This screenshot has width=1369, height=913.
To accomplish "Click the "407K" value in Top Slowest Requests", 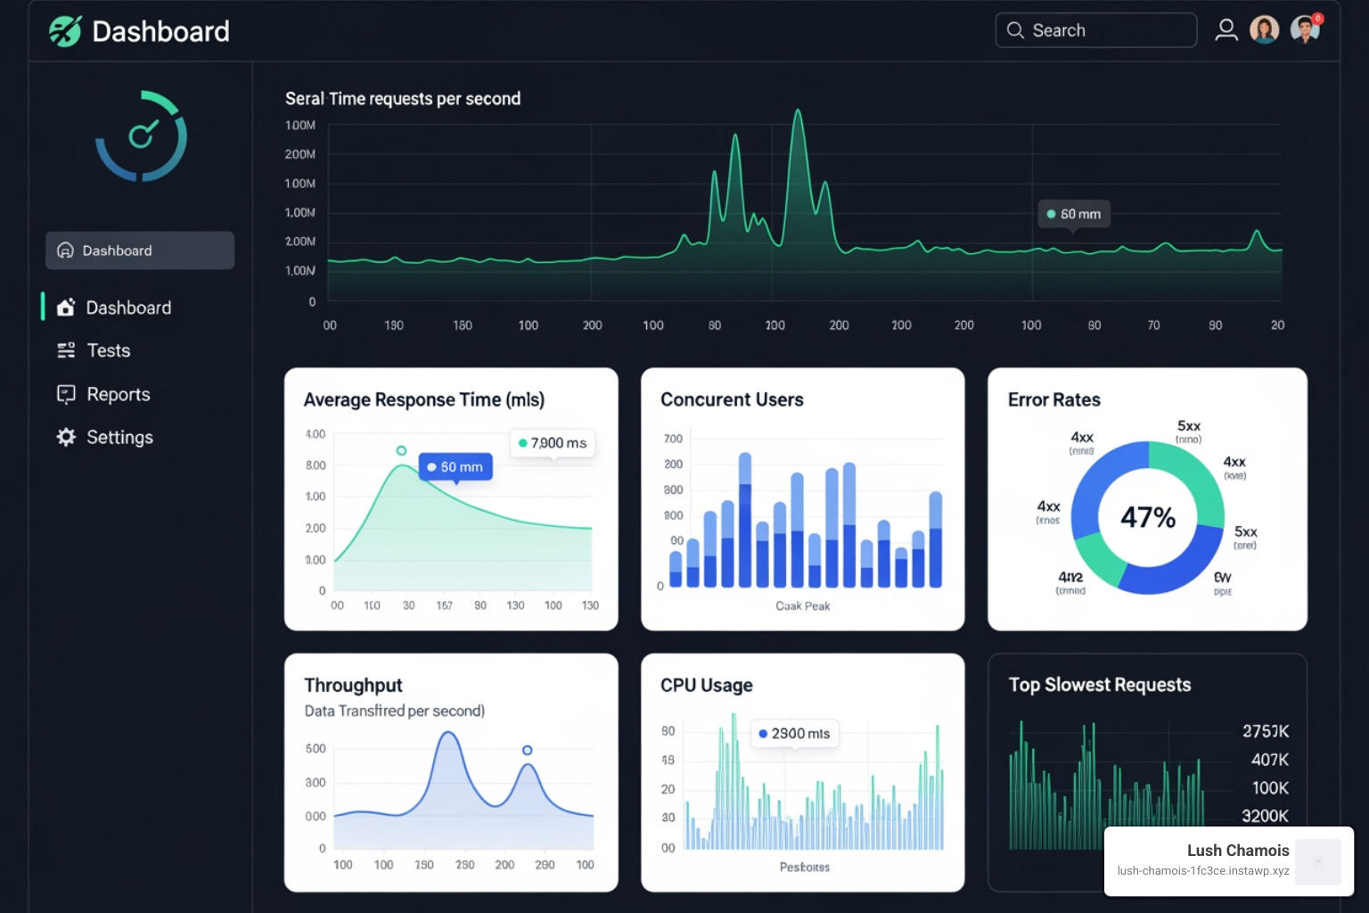I will tap(1270, 760).
